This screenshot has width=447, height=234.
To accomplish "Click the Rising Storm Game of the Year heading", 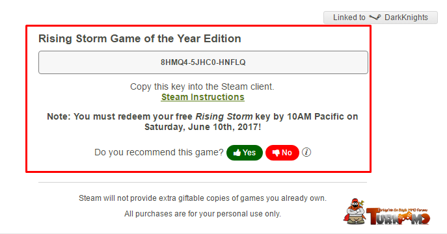I will (140, 38).
